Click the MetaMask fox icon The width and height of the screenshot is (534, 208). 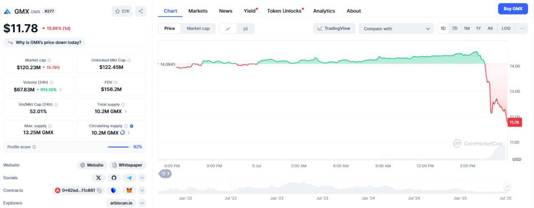coord(129,190)
